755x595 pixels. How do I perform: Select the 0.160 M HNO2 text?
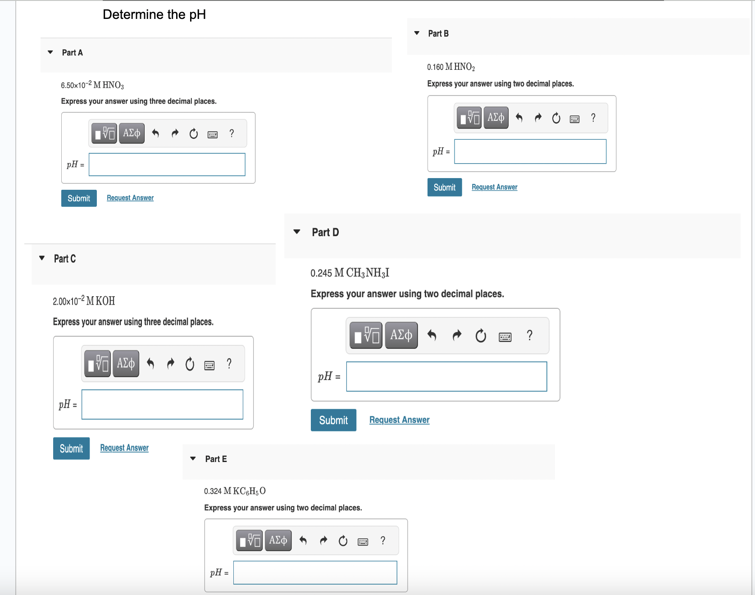pyautogui.click(x=451, y=67)
